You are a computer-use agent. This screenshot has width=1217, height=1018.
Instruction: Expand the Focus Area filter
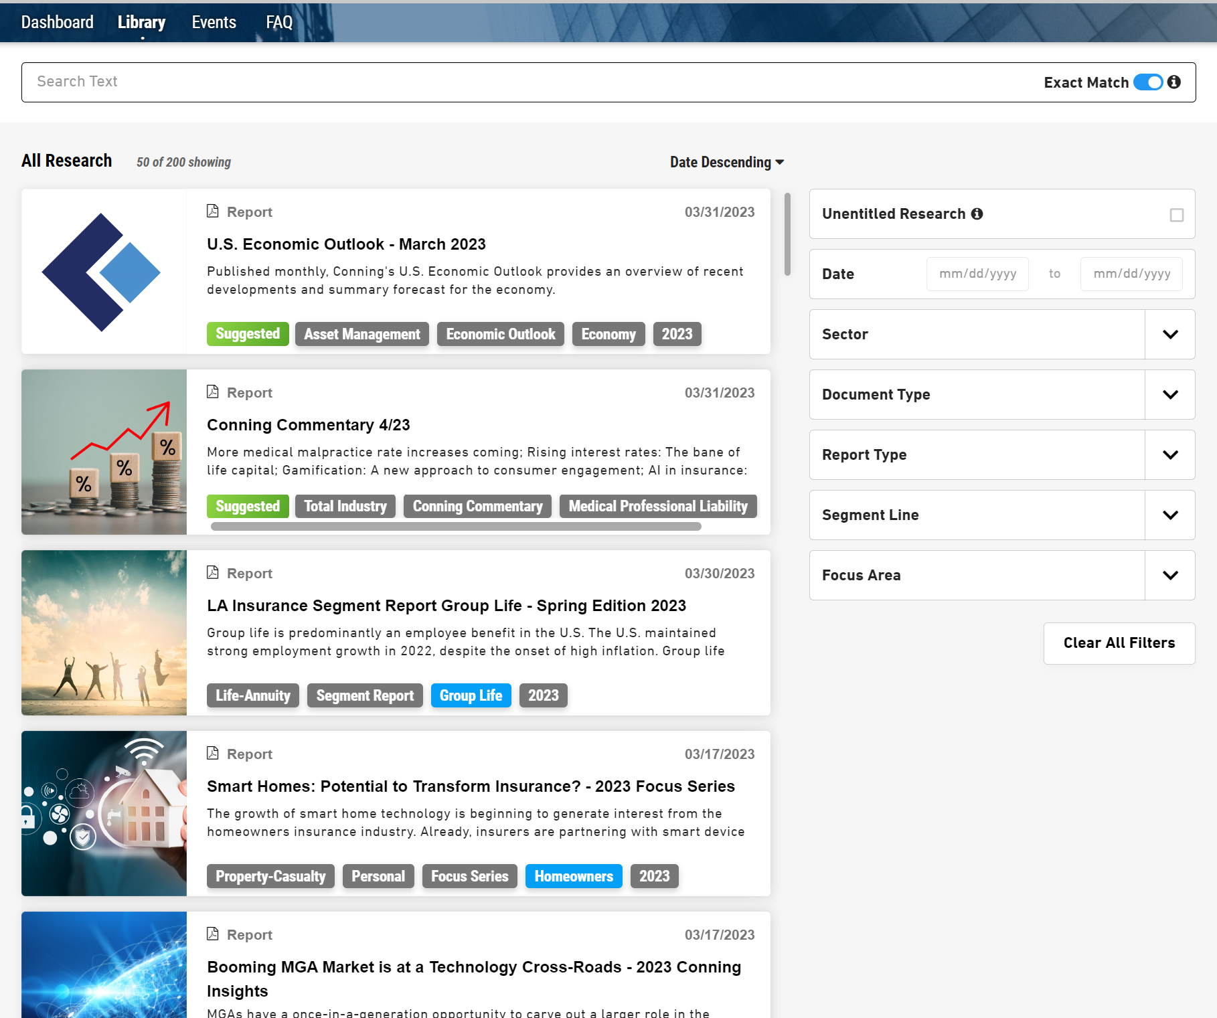coord(1169,575)
